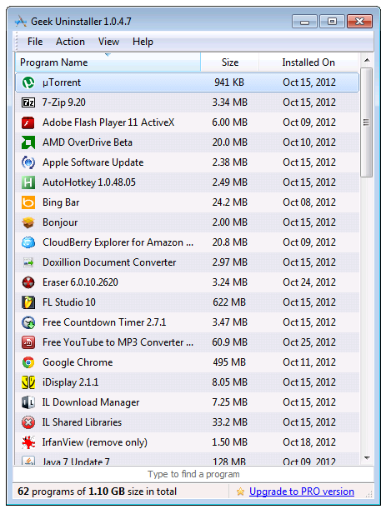This screenshot has width=386, height=509.
Task: Select IrfanView (remove only) name text
Action: pyautogui.click(x=94, y=442)
